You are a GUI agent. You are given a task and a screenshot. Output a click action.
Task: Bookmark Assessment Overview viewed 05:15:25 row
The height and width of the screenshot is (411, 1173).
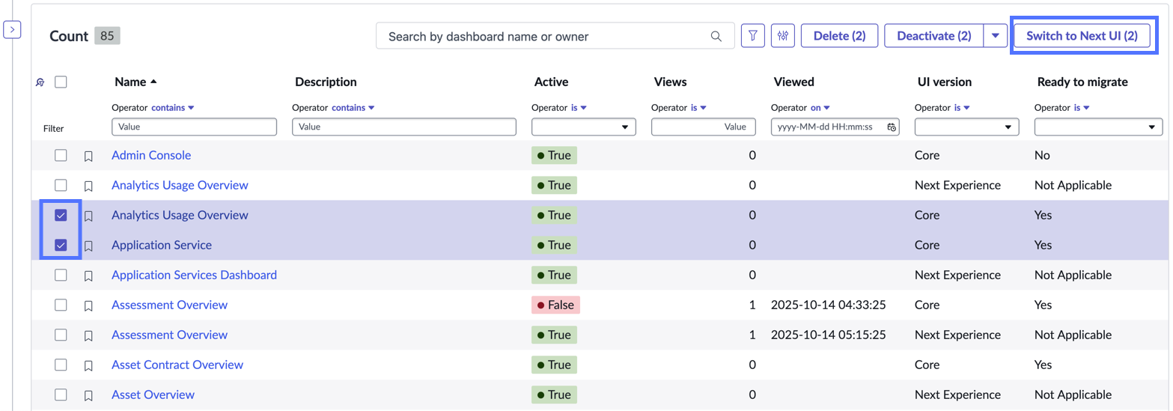[x=88, y=335]
